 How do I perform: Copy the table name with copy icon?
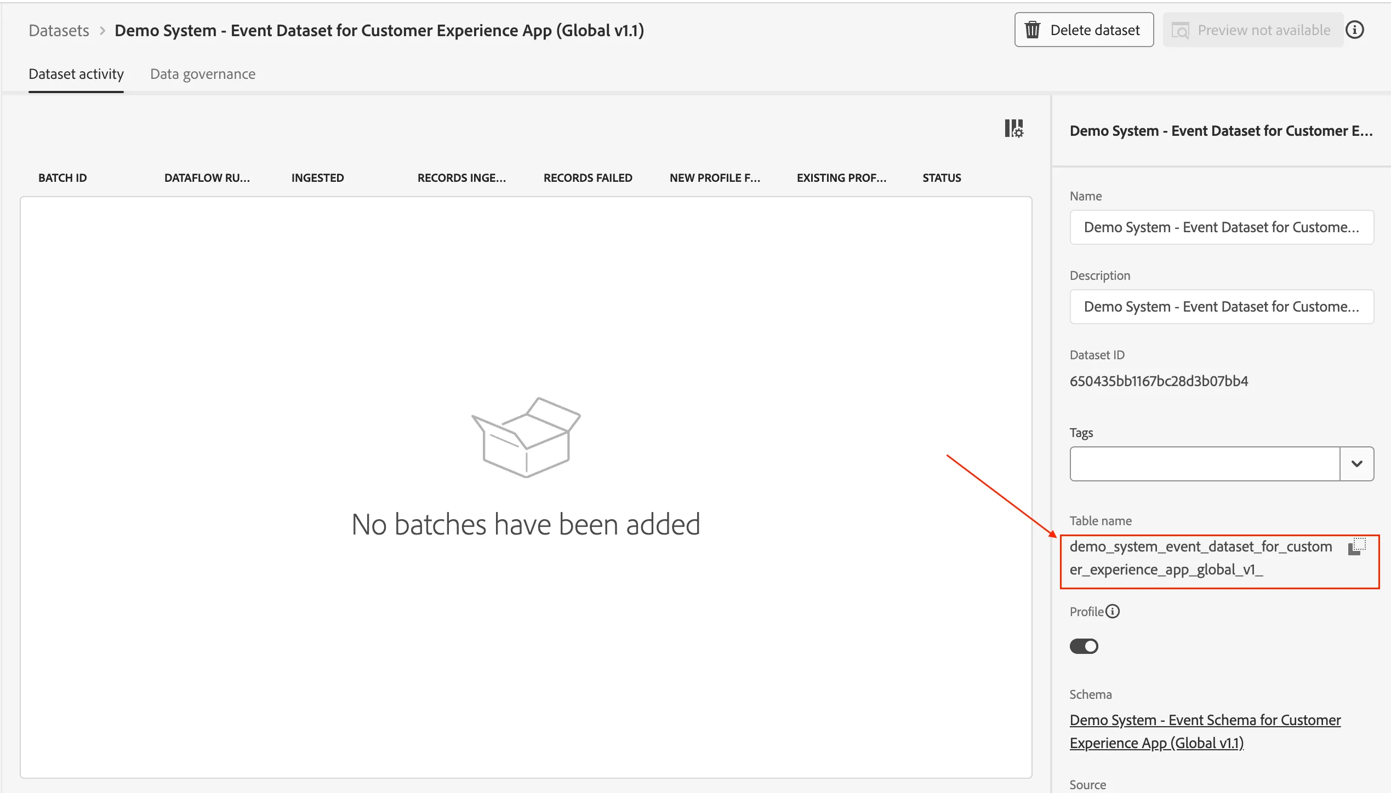1357,547
